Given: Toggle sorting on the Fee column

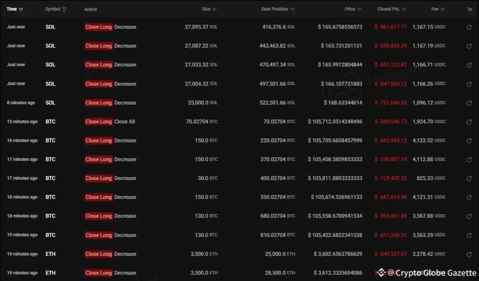Looking at the screenshot, I should [443, 8].
